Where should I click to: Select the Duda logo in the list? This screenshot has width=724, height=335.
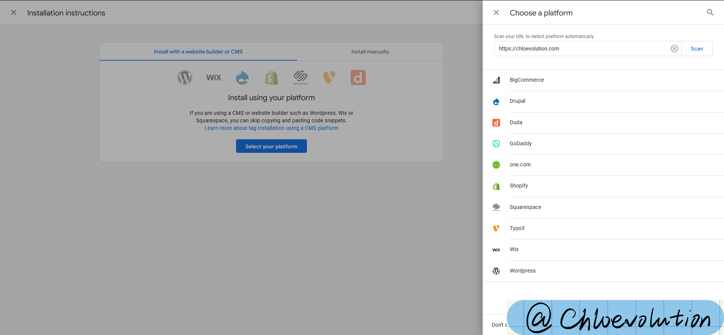coord(496,123)
